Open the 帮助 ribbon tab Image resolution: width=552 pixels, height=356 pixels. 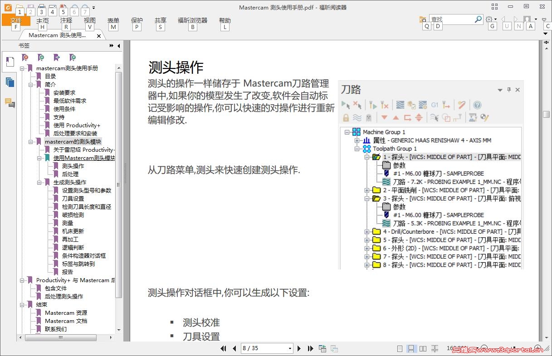click(x=225, y=20)
